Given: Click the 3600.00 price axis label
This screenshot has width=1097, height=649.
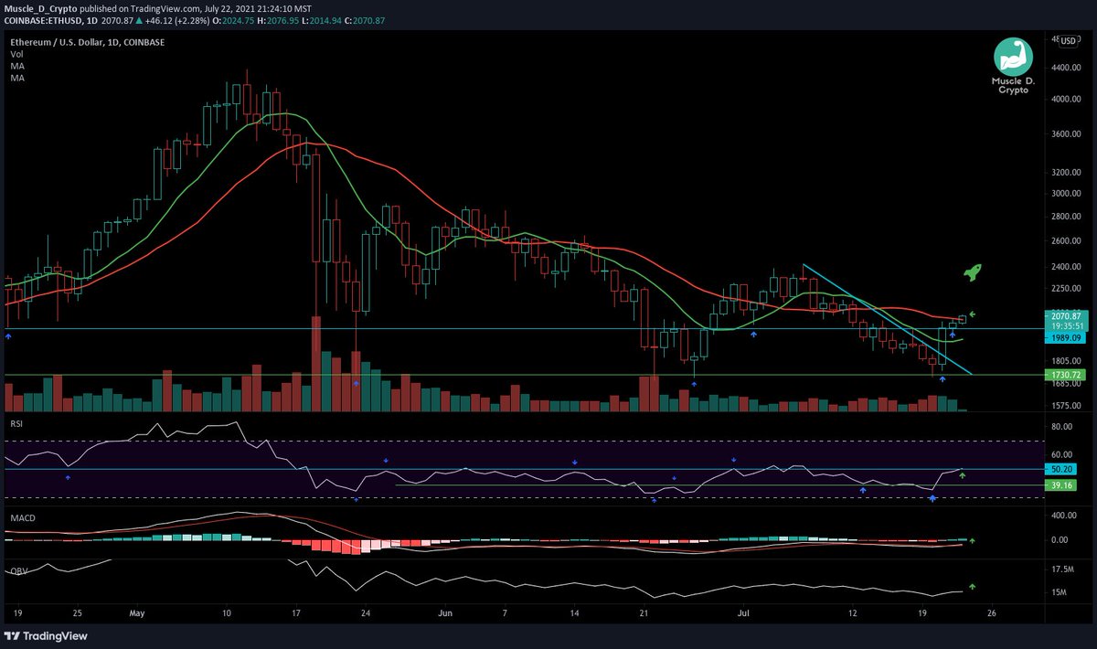Looking at the screenshot, I should pyautogui.click(x=1064, y=134).
